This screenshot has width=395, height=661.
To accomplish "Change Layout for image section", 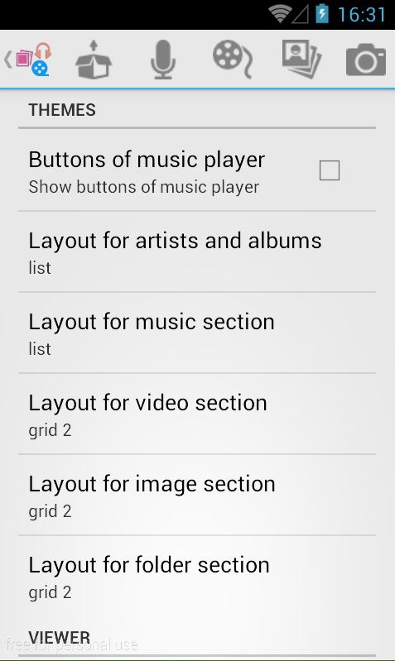I will click(197, 495).
